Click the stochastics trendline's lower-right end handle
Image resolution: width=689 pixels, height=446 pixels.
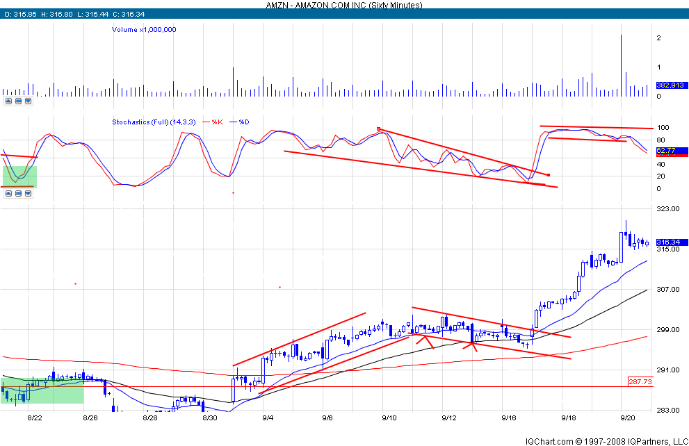pos(549,174)
